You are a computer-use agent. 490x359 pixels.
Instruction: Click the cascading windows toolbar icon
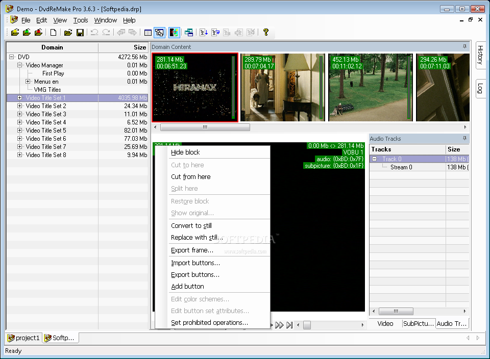tap(189, 33)
